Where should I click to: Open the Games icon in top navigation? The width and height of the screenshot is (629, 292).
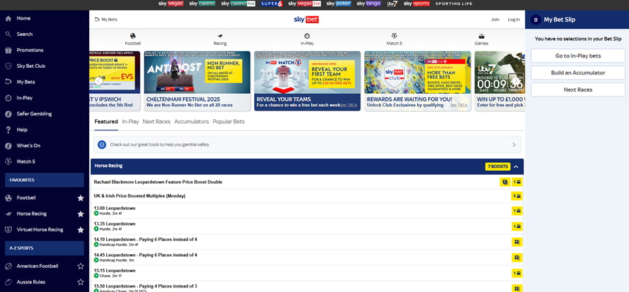tap(481, 36)
